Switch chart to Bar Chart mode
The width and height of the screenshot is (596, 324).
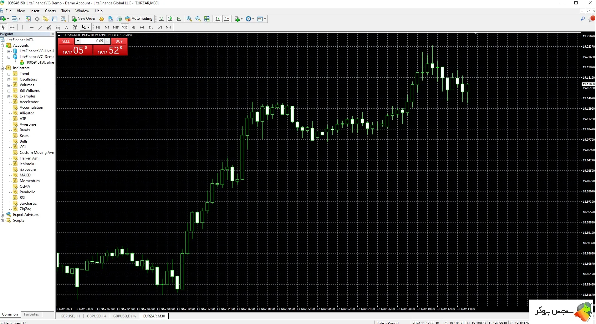161,19
